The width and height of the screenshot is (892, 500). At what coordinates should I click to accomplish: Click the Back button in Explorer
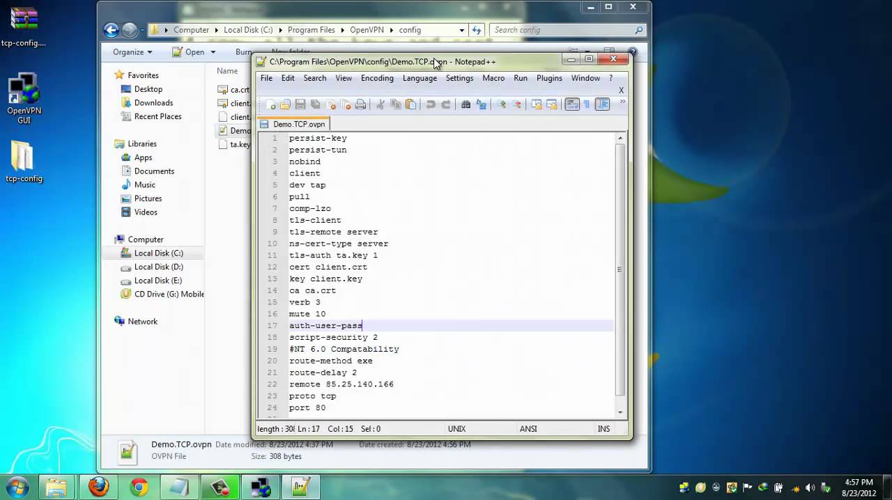coord(111,30)
